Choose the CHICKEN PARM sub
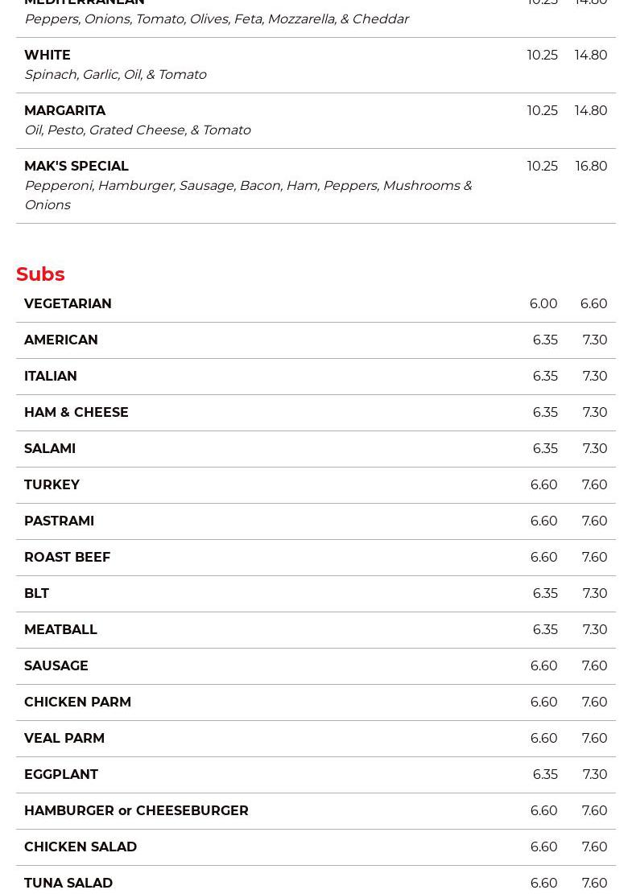 pos(77,702)
